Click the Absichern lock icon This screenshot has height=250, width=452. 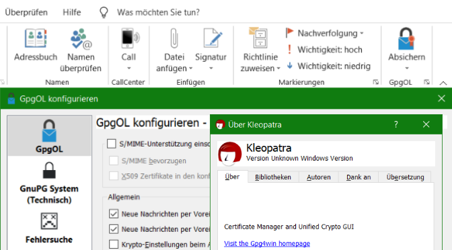click(406, 38)
